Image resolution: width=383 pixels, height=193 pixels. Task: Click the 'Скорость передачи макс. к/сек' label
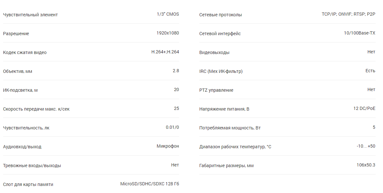(36, 109)
